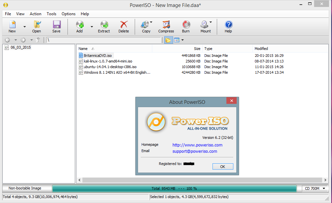Click the Up one level icon
The width and height of the screenshot is (332, 203).
click(x=38, y=40)
